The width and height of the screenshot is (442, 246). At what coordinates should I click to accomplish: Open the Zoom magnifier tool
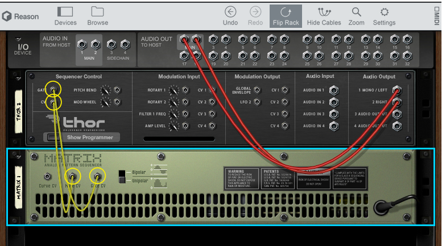pyautogui.click(x=356, y=16)
